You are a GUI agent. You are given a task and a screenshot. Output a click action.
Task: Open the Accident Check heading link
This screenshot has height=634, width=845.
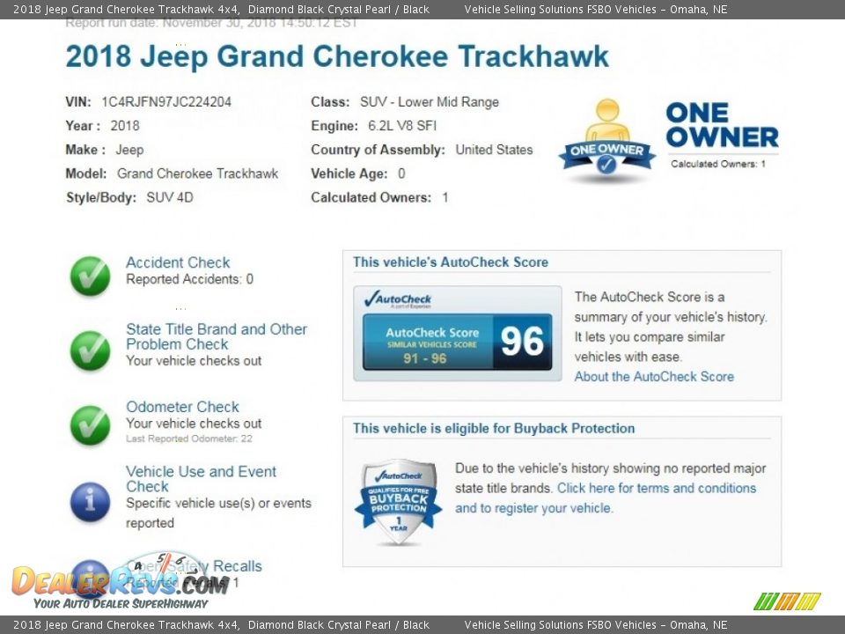[x=178, y=262]
